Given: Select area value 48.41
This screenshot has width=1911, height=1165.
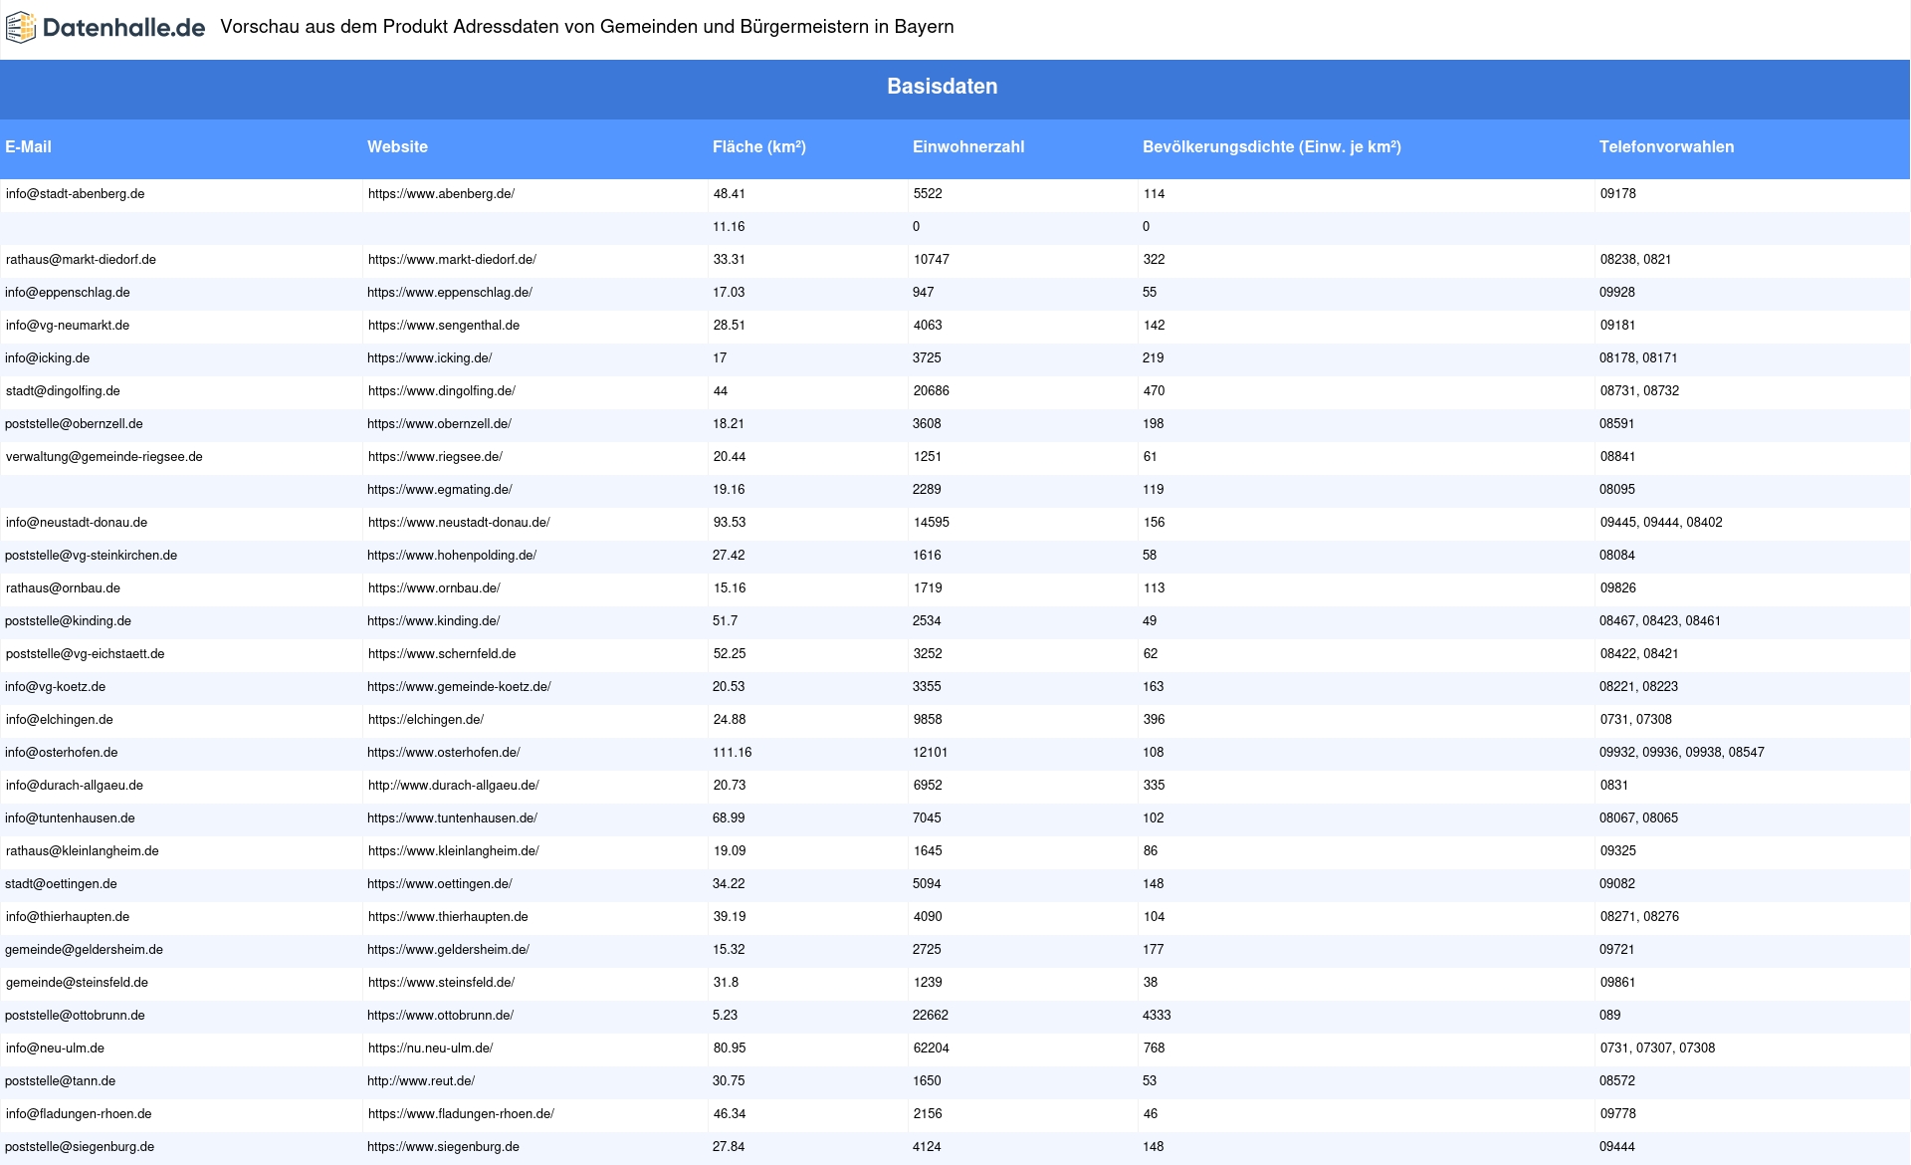Looking at the screenshot, I should 730,194.
